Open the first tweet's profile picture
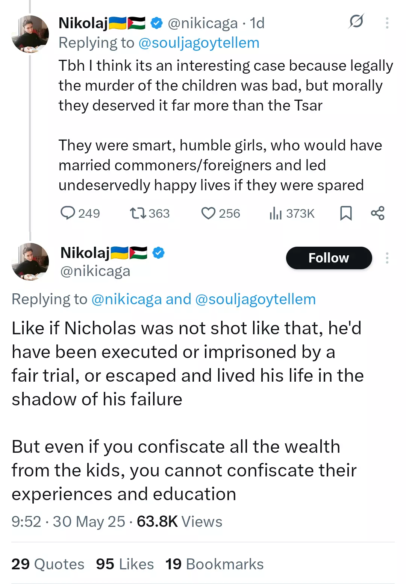This screenshot has height=584, width=406. tap(30, 34)
